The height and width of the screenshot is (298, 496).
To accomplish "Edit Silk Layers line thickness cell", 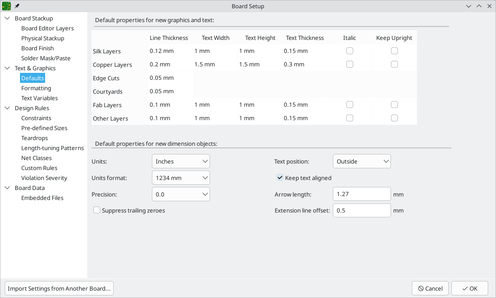I will [169, 51].
